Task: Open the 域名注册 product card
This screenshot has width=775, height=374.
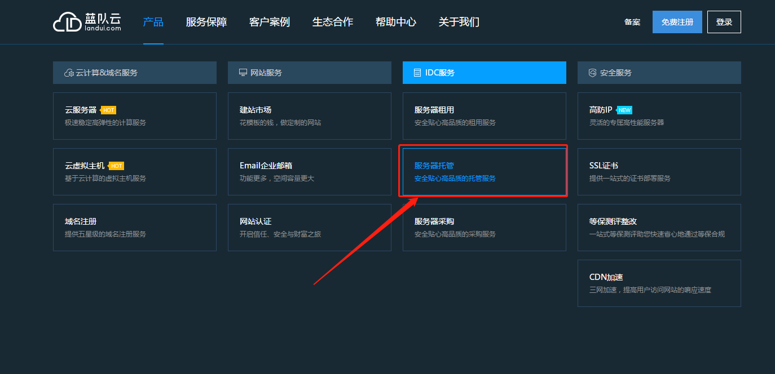Action: [x=135, y=228]
